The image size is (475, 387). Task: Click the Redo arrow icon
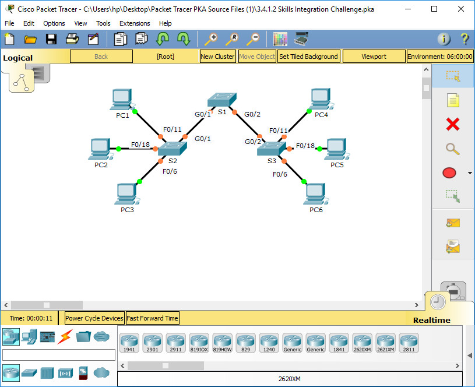(x=184, y=39)
